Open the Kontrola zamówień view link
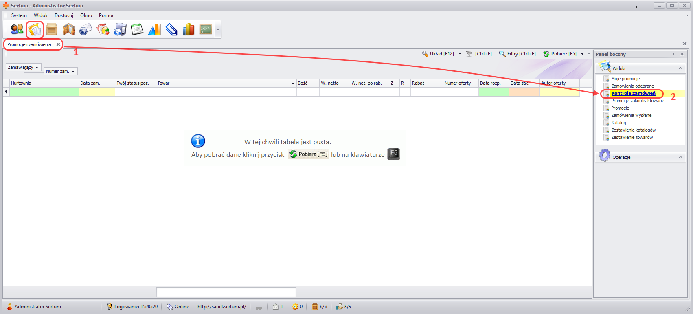The image size is (693, 314). point(633,93)
